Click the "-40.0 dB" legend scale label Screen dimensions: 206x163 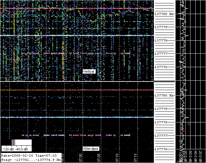(x=21, y=149)
